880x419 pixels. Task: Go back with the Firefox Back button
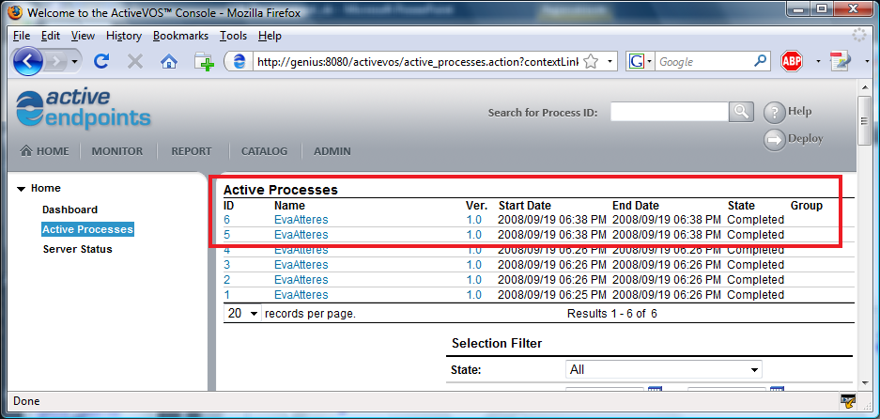point(28,61)
